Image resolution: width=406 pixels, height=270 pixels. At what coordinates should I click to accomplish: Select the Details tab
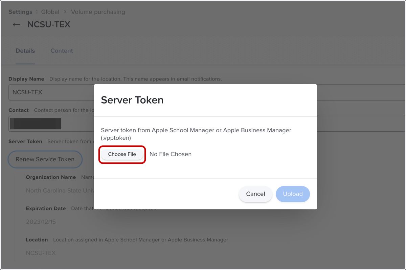pyautogui.click(x=25, y=51)
